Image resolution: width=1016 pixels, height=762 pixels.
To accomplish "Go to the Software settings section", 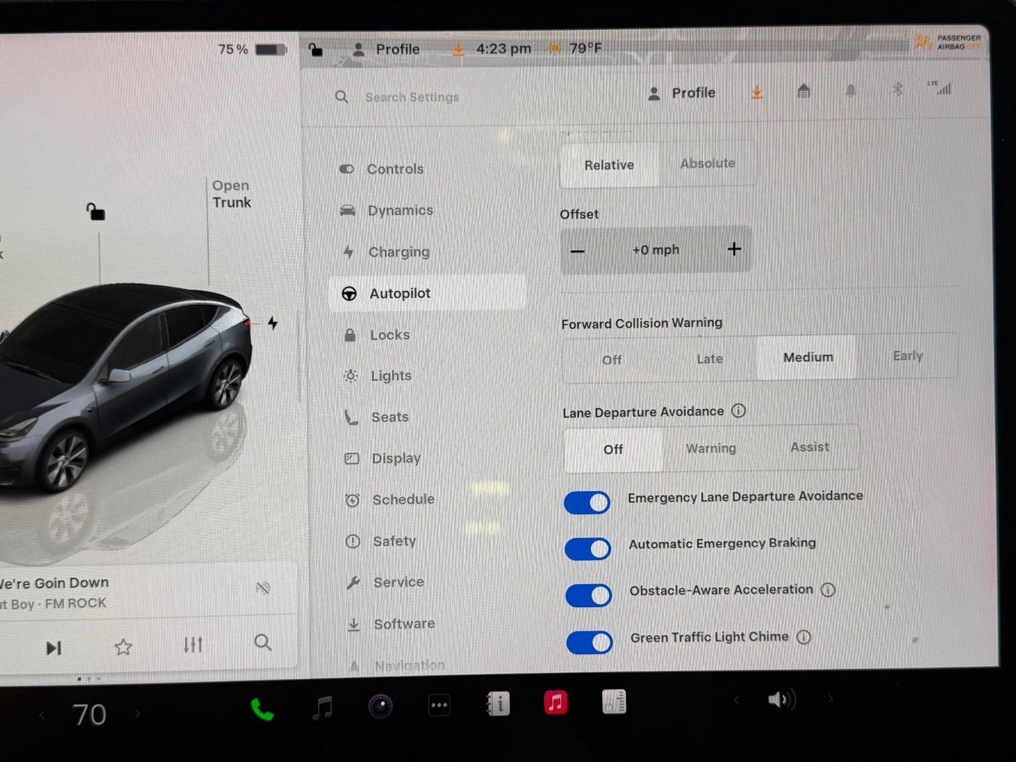I will (404, 624).
